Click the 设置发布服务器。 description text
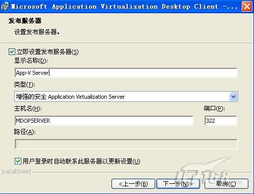This screenshot has height=194, width=254. pyautogui.click(x=37, y=32)
